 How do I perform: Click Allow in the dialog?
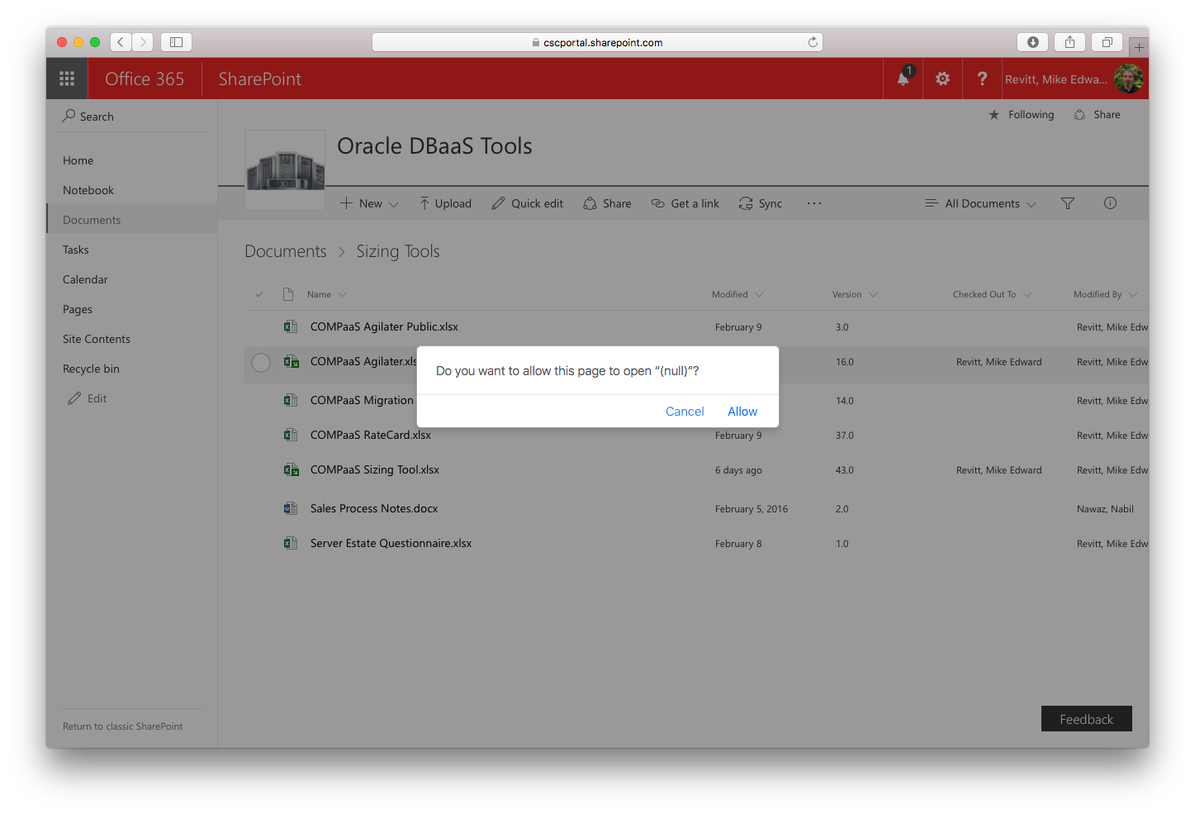click(x=742, y=412)
